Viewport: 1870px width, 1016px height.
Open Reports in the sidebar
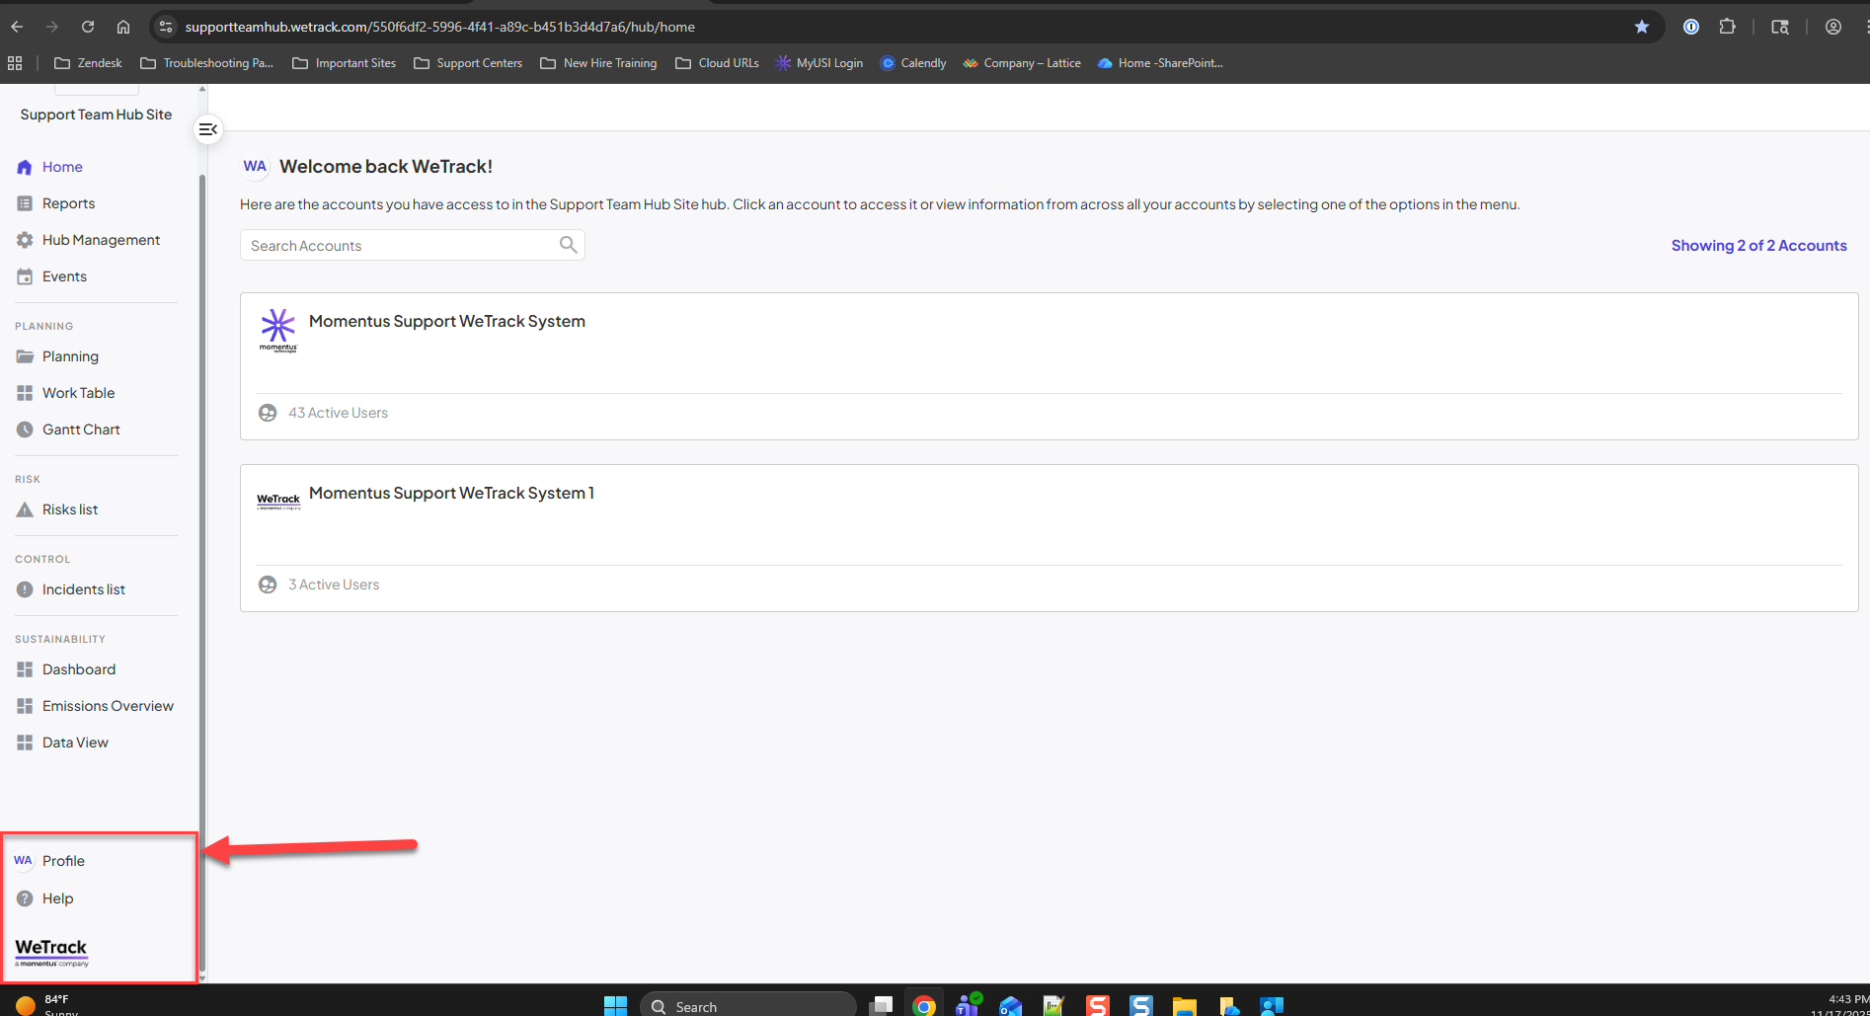[x=69, y=203]
